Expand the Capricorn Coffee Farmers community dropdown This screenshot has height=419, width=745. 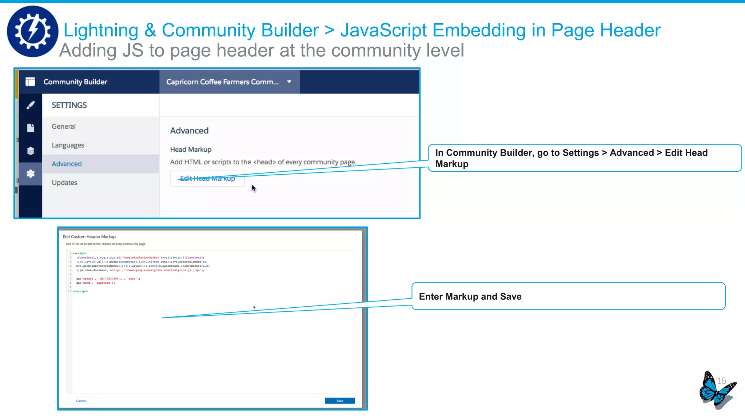click(x=229, y=82)
